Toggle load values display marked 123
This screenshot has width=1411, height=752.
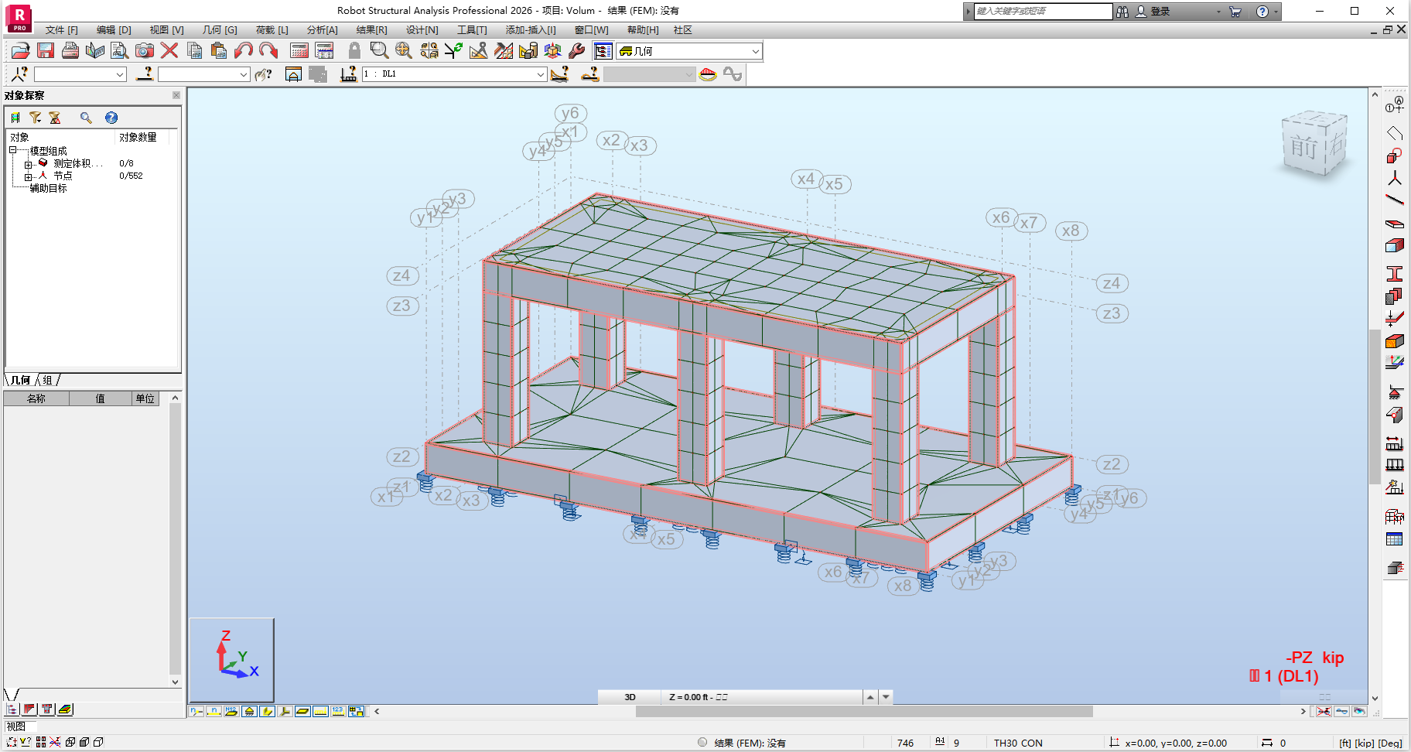click(338, 711)
